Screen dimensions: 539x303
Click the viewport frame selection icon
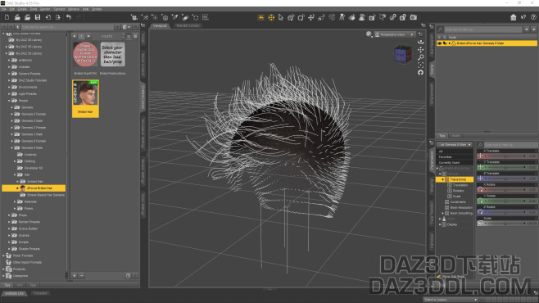420,65
